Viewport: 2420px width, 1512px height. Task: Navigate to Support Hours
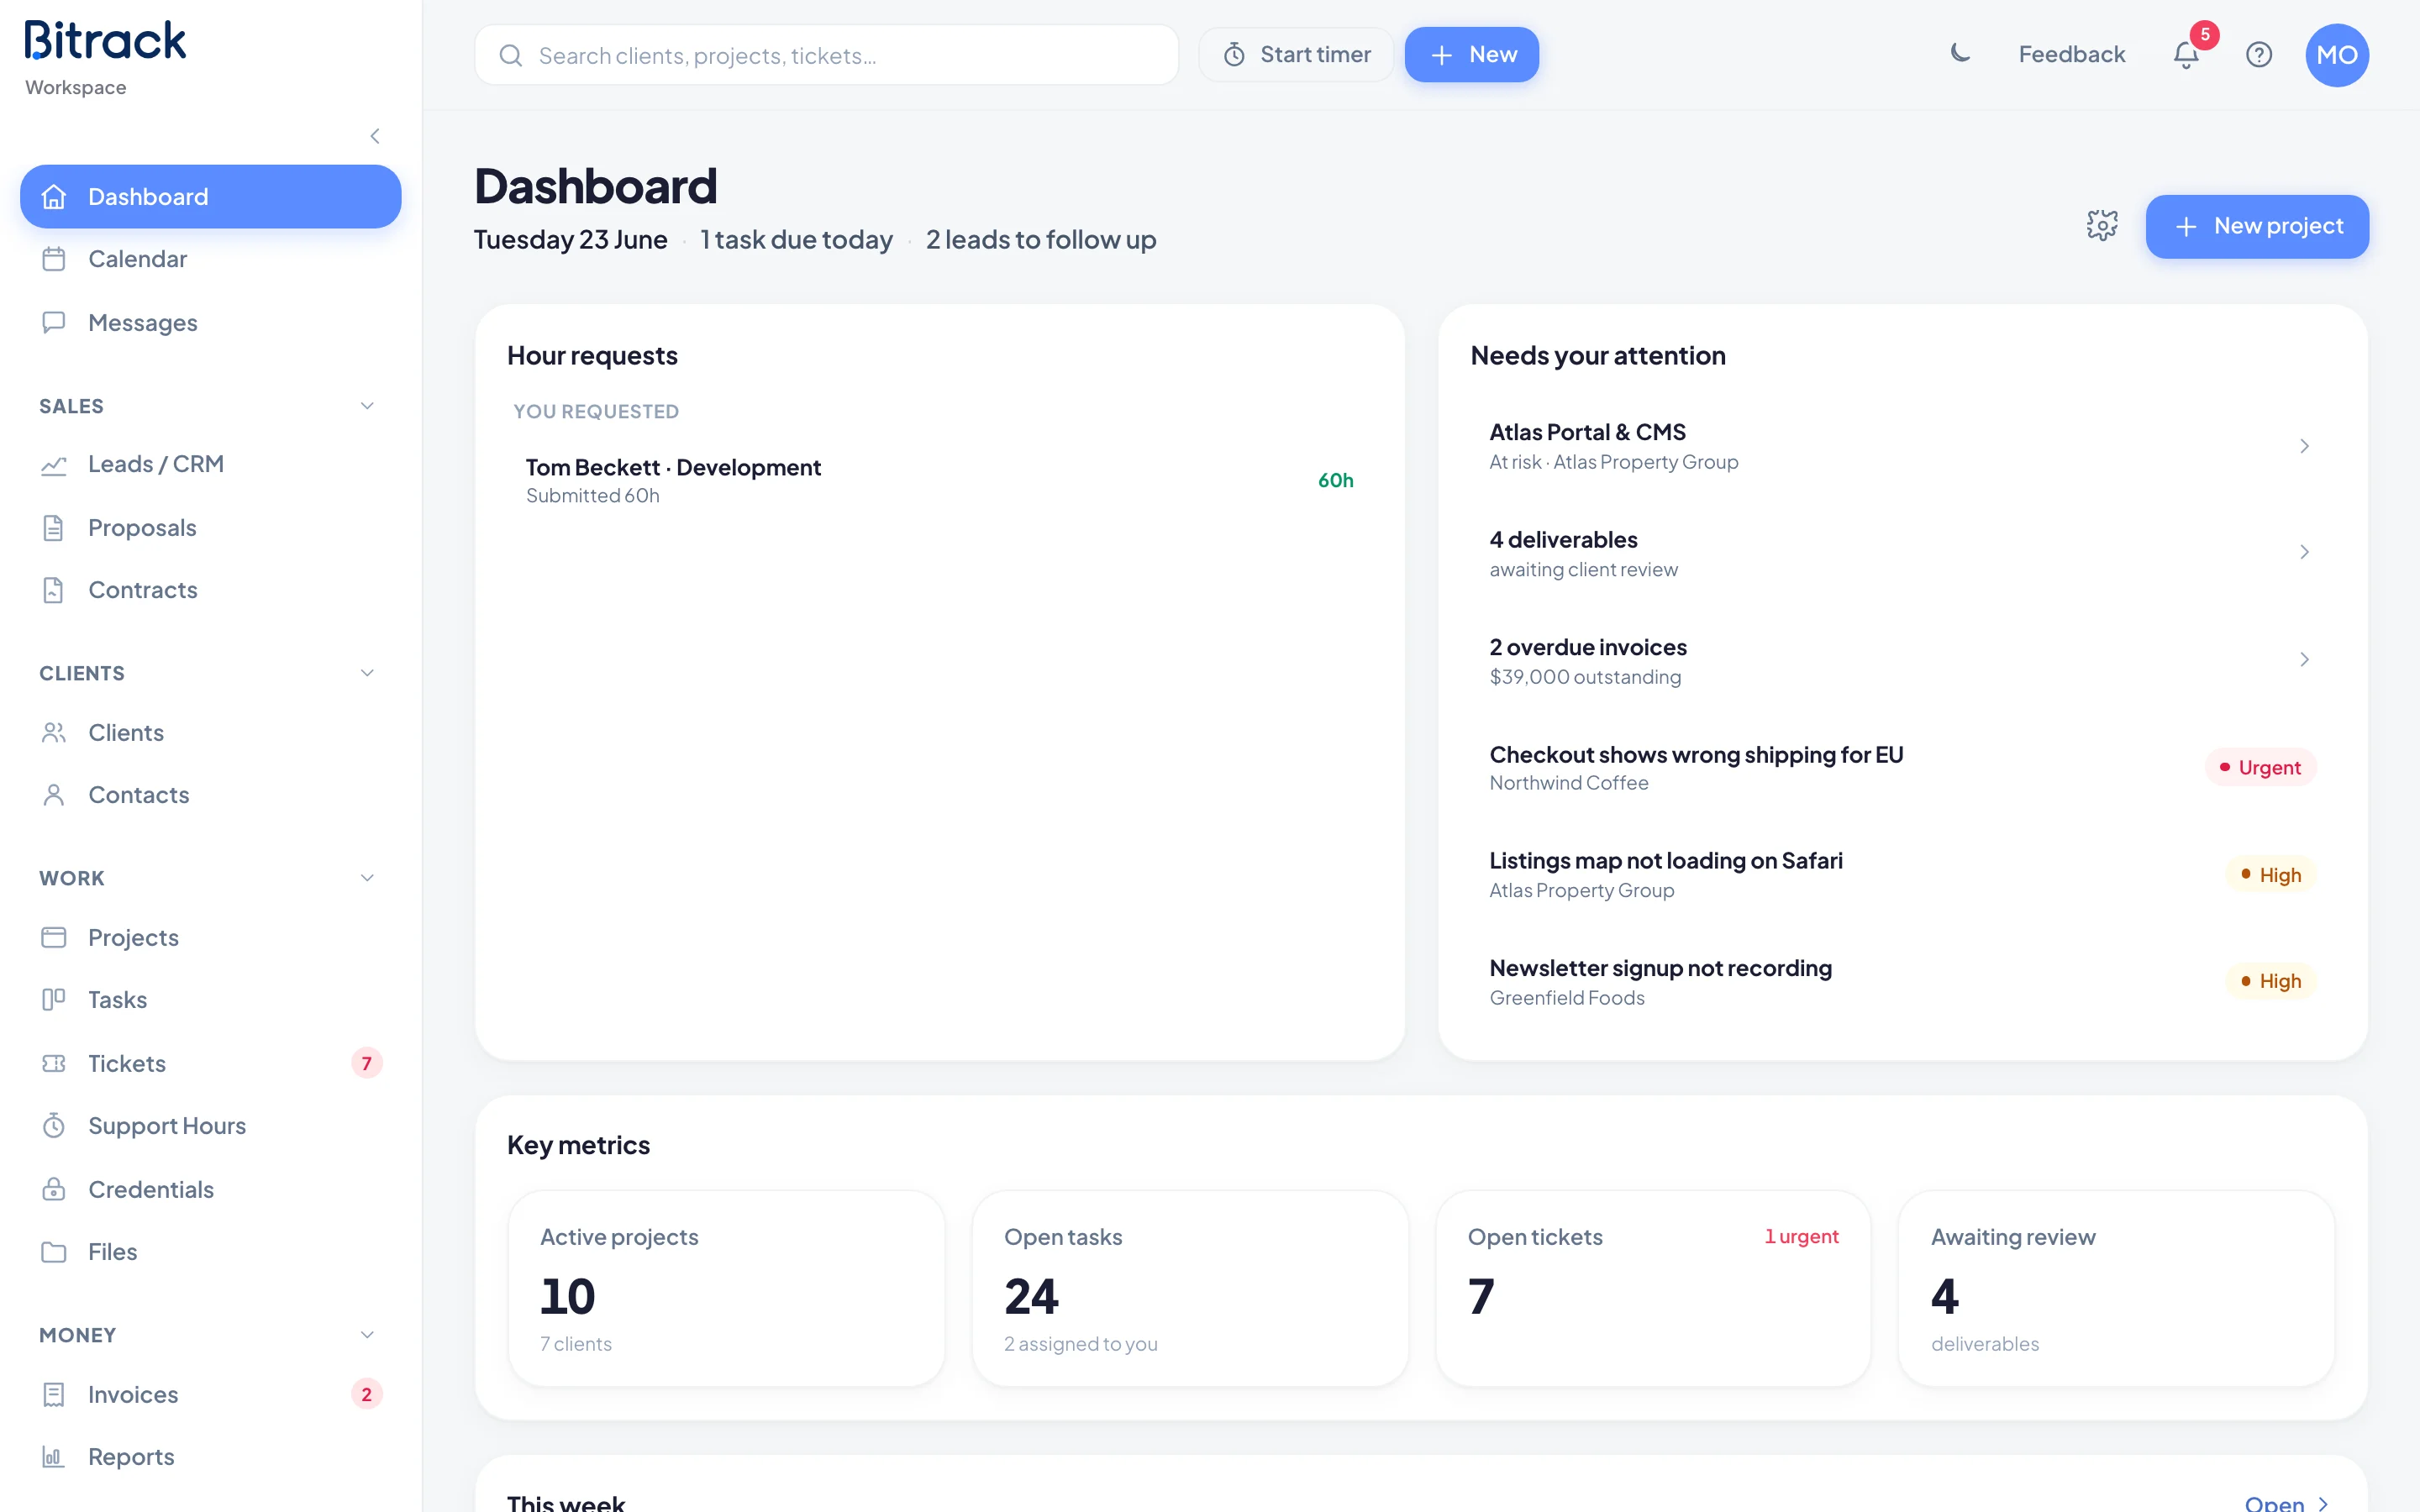(x=210, y=1126)
